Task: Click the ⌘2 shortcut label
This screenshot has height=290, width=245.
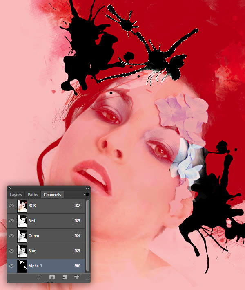Action: point(77,206)
